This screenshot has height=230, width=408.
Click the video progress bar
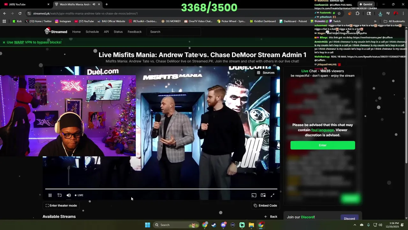(x=161, y=189)
